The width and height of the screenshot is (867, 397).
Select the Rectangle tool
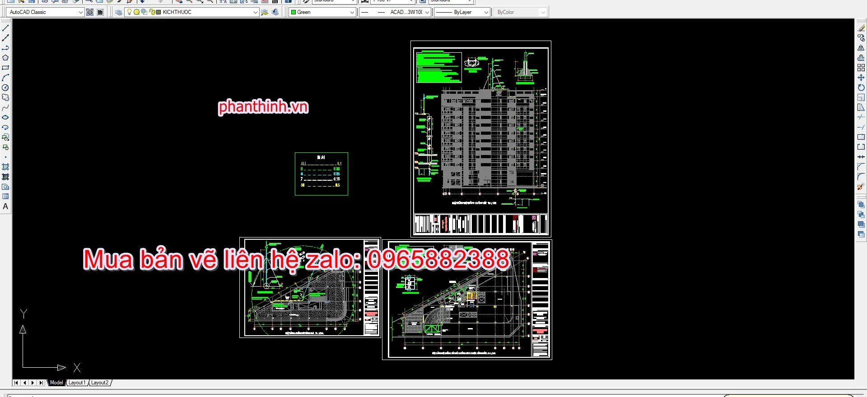pyautogui.click(x=5, y=68)
